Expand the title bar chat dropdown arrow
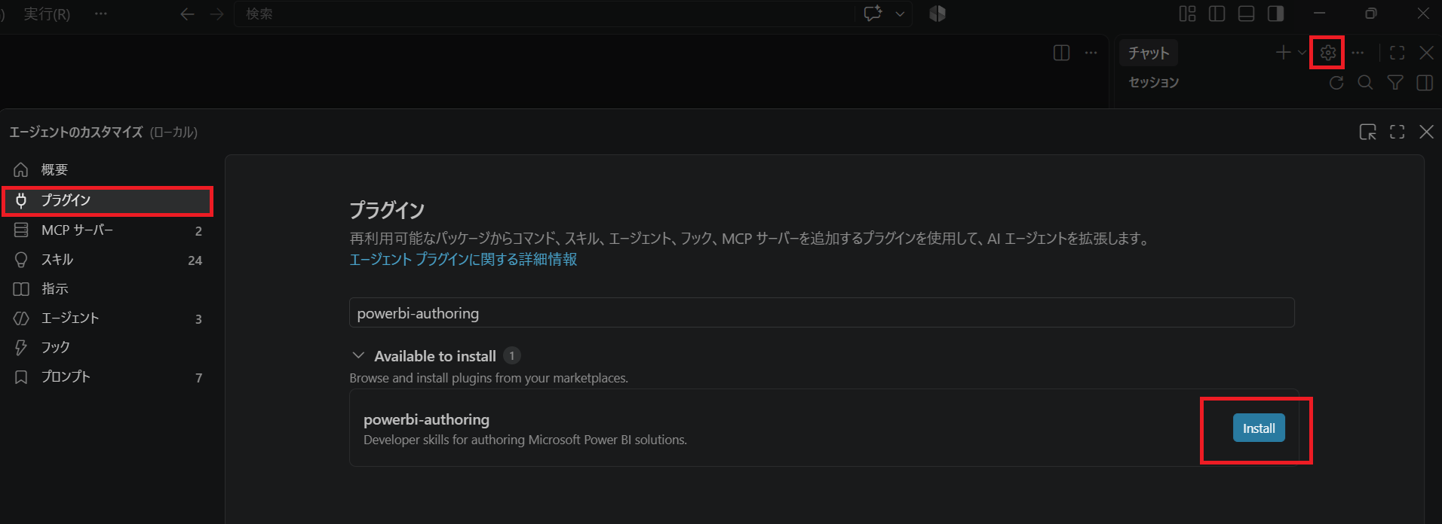This screenshot has width=1442, height=524. (x=900, y=14)
